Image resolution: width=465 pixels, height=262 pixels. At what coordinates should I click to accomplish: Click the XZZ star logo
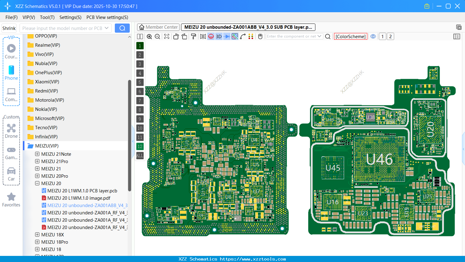click(8, 6)
